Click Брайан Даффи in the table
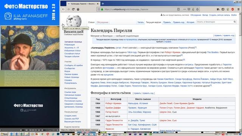The height and width of the screenshot is (136, 242). coord(113,108)
